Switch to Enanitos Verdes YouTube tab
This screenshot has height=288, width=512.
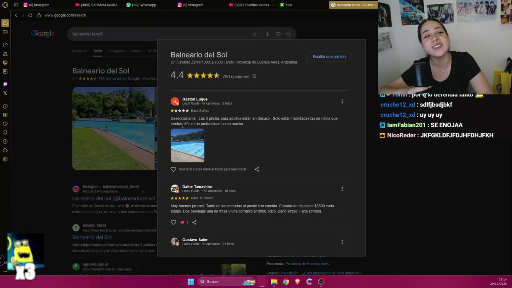point(251,5)
